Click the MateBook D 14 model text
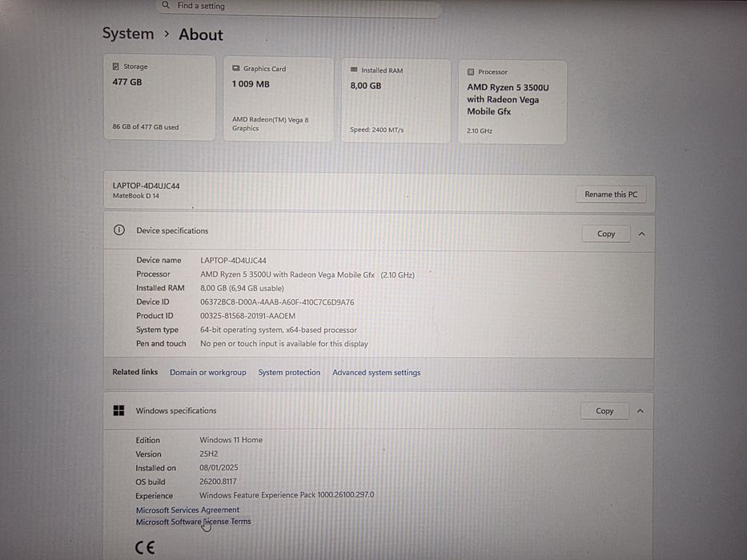This screenshot has width=747, height=560. 136,196
